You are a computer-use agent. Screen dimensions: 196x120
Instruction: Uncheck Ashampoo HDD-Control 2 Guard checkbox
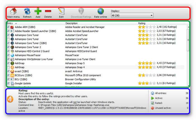[8, 51]
